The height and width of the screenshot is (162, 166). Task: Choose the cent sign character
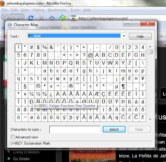point(123,79)
